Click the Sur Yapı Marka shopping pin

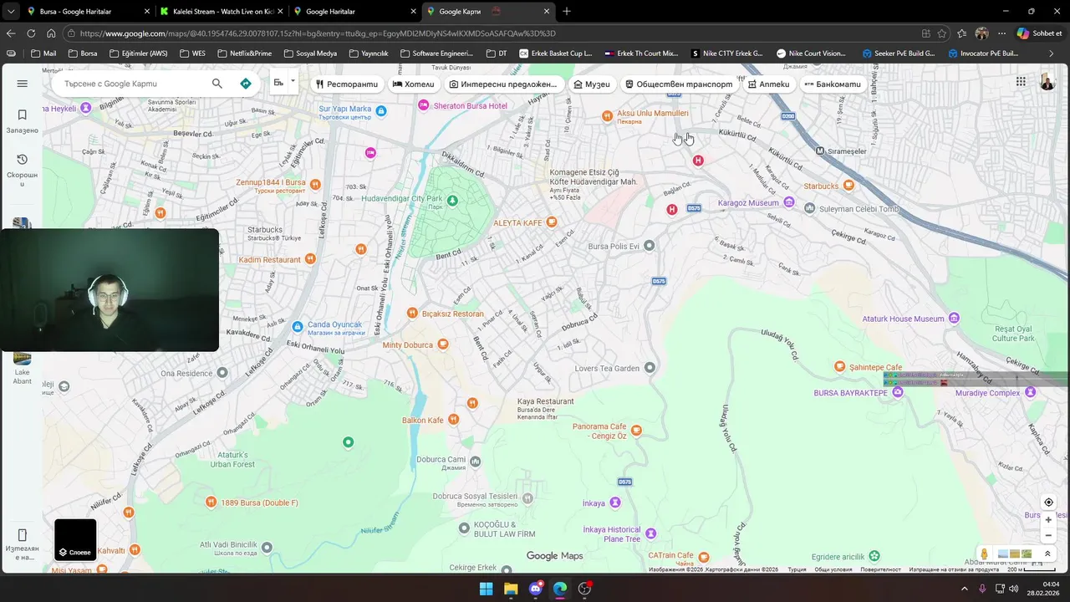pyautogui.click(x=381, y=110)
